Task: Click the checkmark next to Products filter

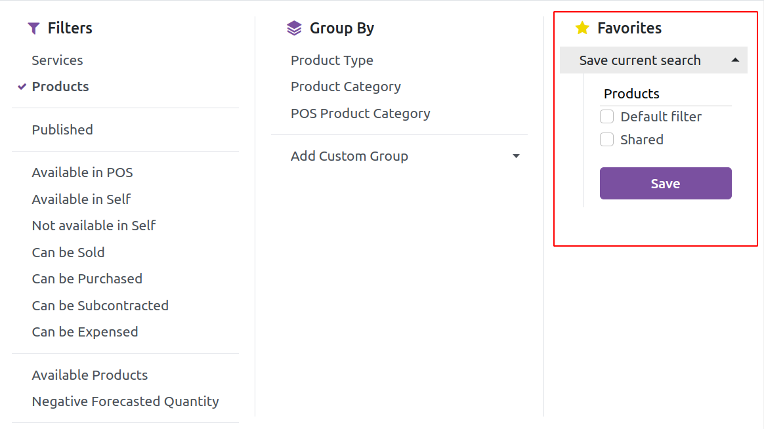Action: [22, 87]
